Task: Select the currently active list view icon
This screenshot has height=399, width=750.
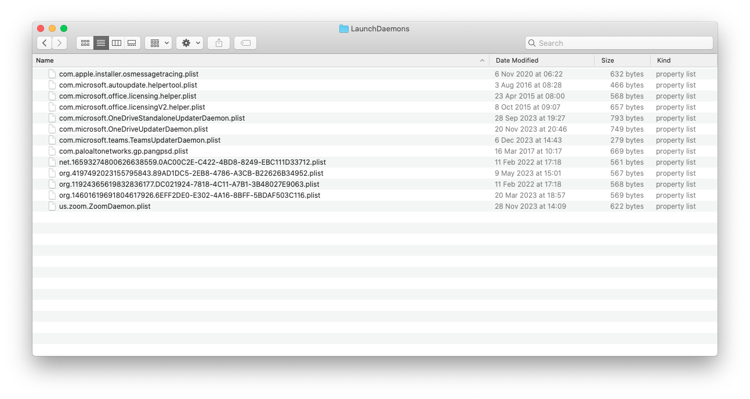Action: pos(101,42)
